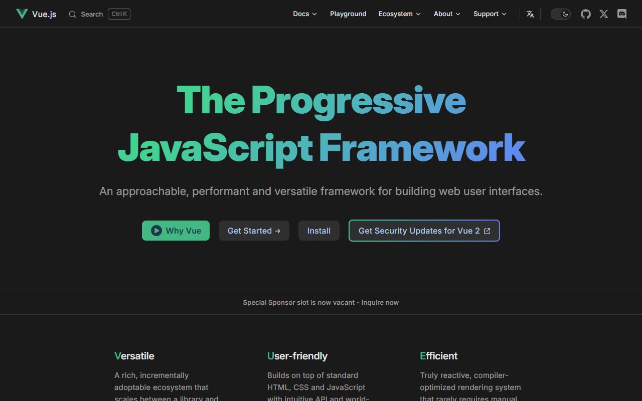Click the Get Started button
The width and height of the screenshot is (642, 401).
(x=254, y=231)
